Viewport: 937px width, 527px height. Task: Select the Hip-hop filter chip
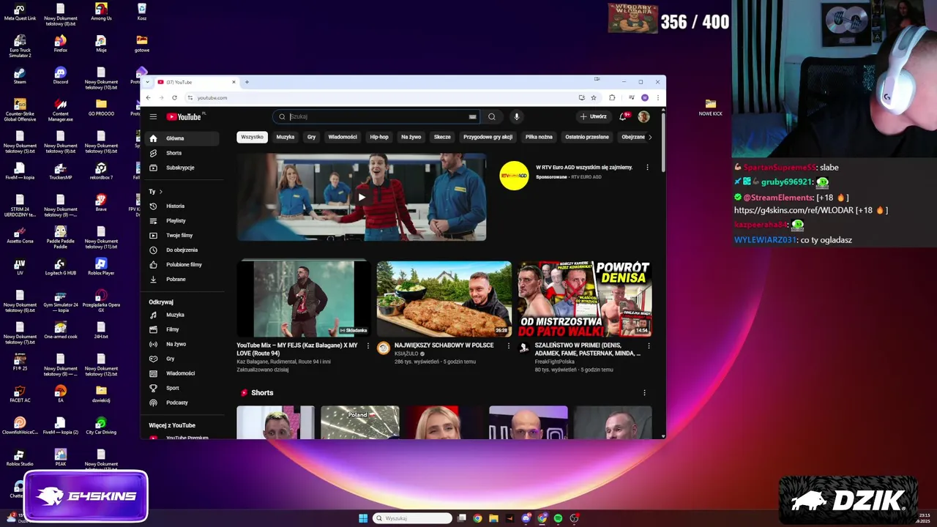pyautogui.click(x=379, y=137)
